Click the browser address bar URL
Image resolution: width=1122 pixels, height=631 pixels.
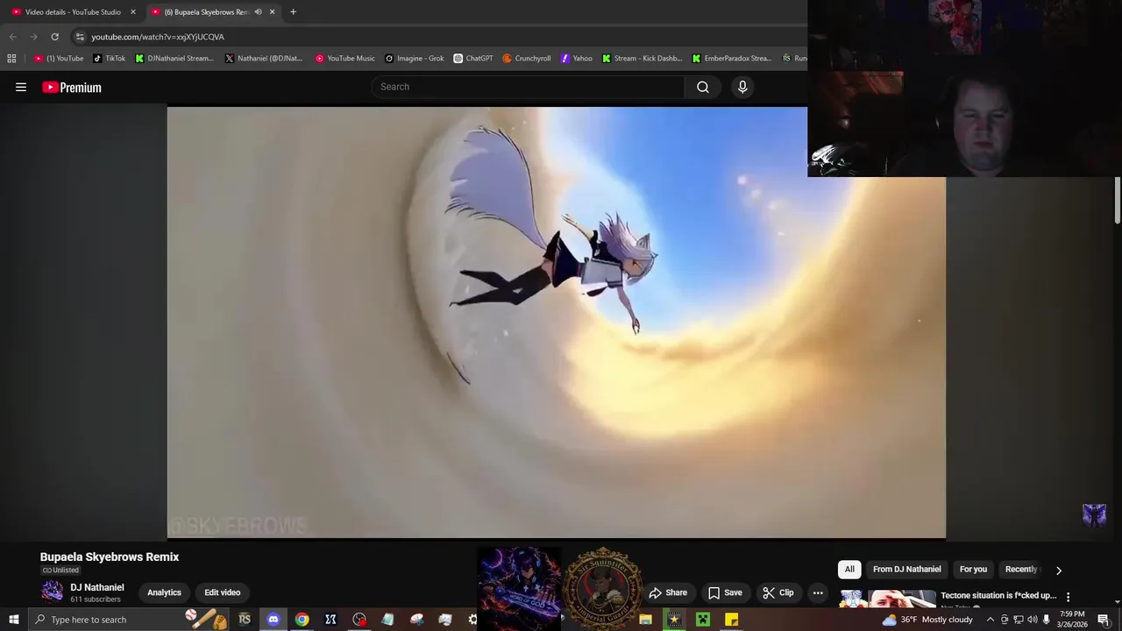(158, 37)
